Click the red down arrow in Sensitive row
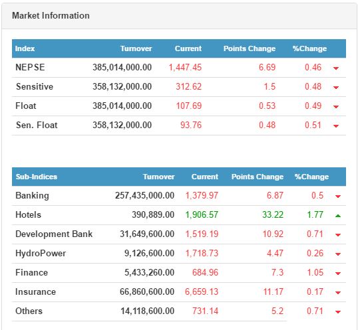358x330 pixels. click(x=336, y=88)
